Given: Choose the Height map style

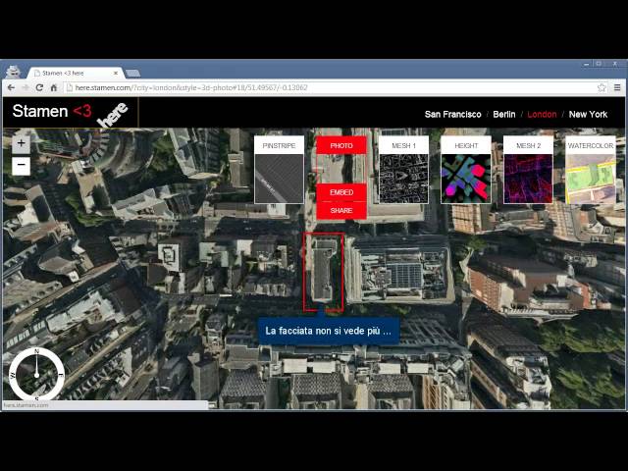Looking at the screenshot, I should click(466, 170).
